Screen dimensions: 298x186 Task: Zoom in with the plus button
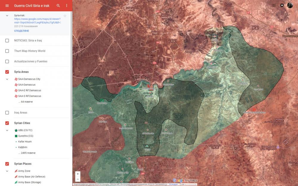pyautogui.click(x=78, y=174)
